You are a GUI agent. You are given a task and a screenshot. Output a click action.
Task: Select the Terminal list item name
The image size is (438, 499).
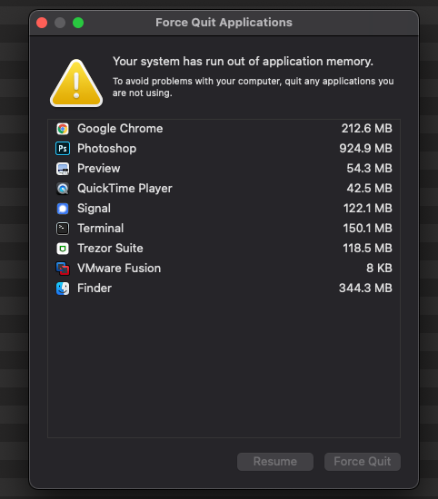point(101,229)
